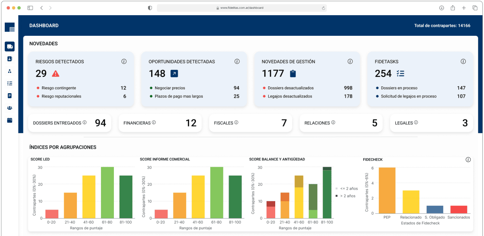Click the FINANCIERAS counter card

(160, 123)
